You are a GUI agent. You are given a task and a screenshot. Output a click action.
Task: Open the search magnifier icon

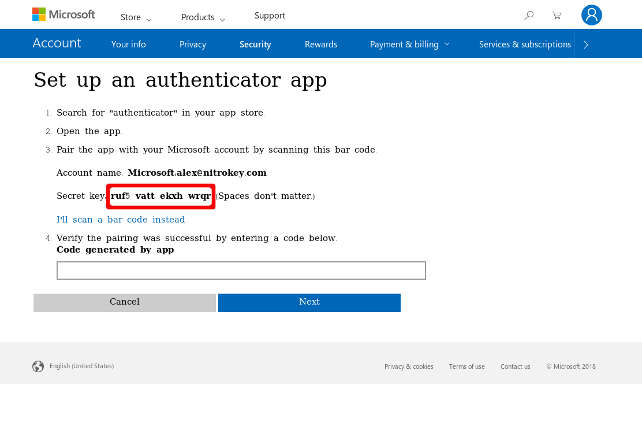[x=528, y=16]
